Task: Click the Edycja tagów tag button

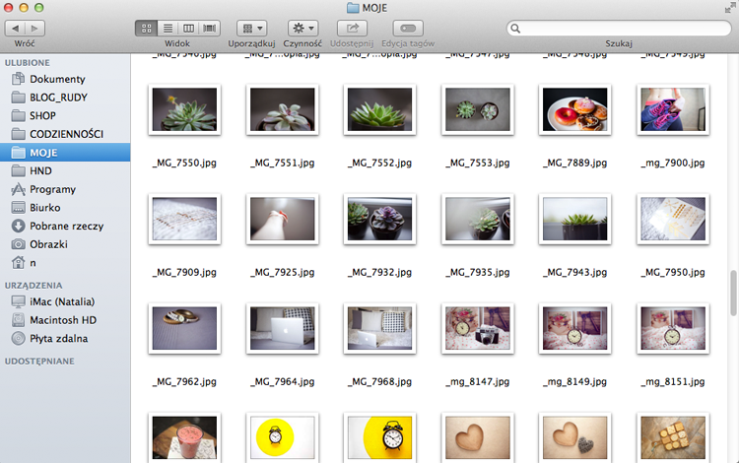Action: [x=408, y=29]
